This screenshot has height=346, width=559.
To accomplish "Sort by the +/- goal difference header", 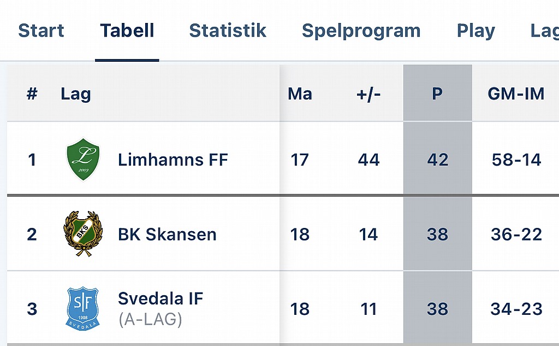I will 368,94.
